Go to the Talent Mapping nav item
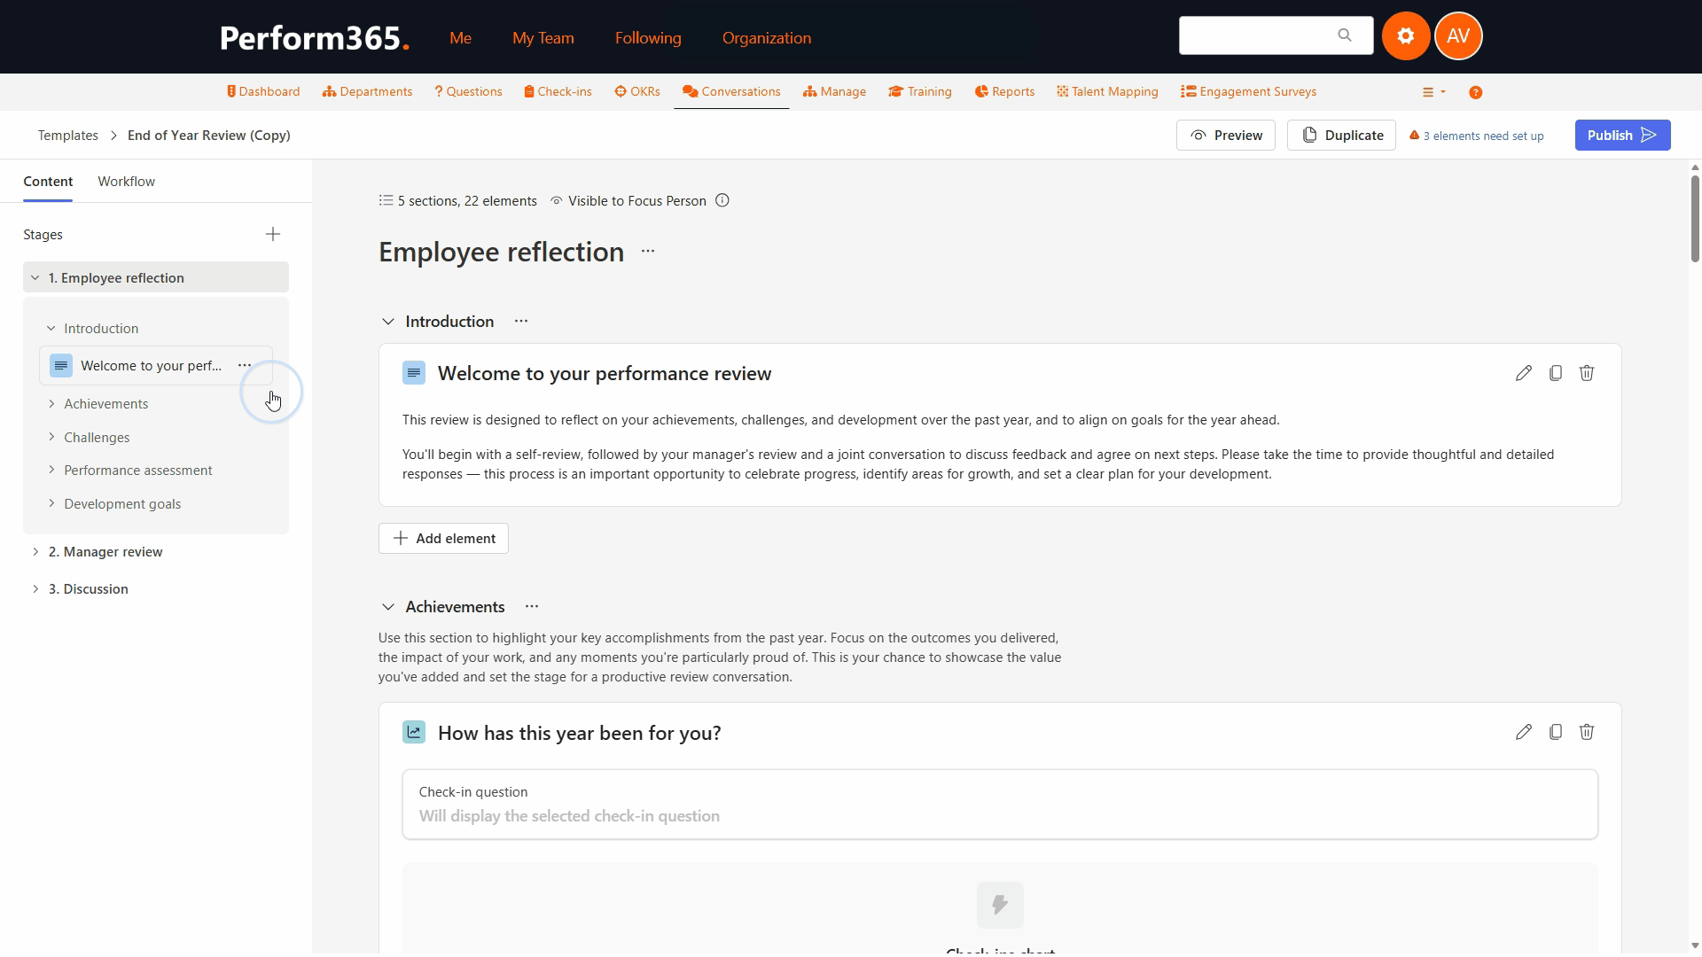This screenshot has width=1702, height=957. click(x=1107, y=91)
